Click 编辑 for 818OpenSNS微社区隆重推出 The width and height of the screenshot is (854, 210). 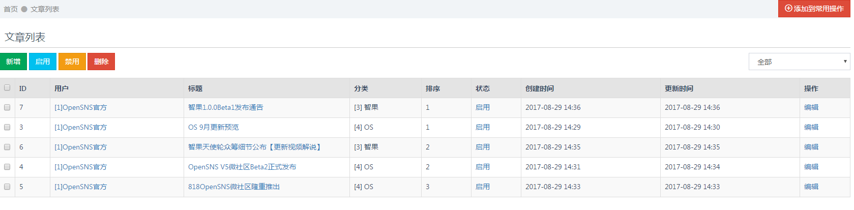coord(811,187)
